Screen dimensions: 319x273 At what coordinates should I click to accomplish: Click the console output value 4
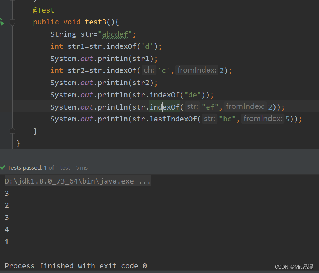click(6, 229)
